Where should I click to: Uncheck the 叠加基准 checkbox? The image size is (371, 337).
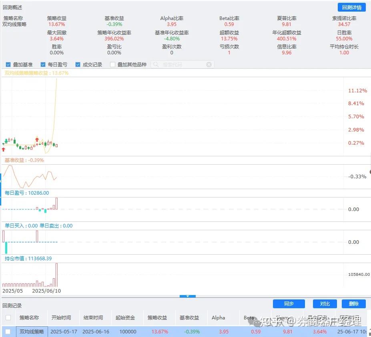pos(9,64)
